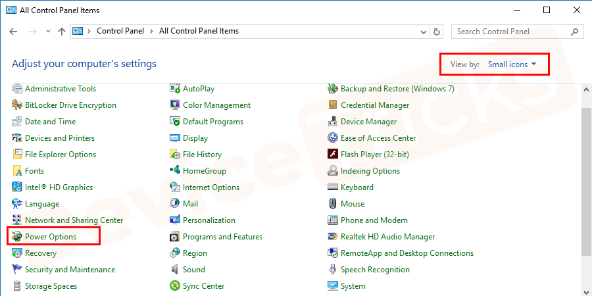Image resolution: width=592 pixels, height=296 pixels.
Task: Click the File History icon
Action: point(175,155)
